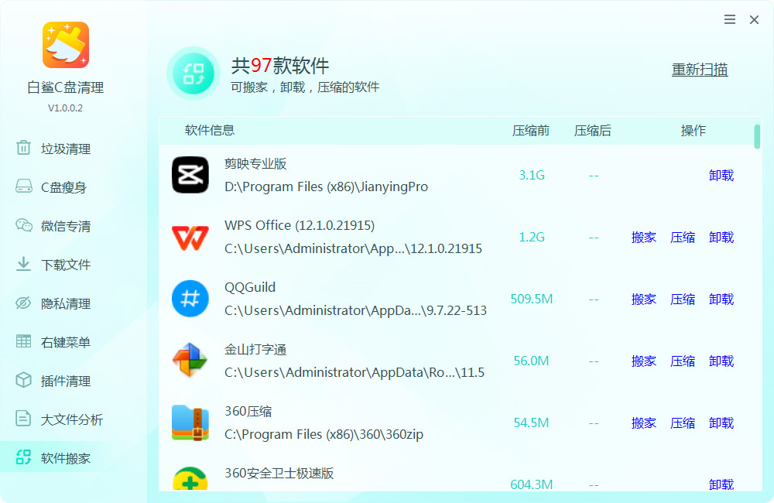Image resolution: width=774 pixels, height=503 pixels.
Task: Click the 软件搬家 sidebar icon
Action: [x=23, y=457]
